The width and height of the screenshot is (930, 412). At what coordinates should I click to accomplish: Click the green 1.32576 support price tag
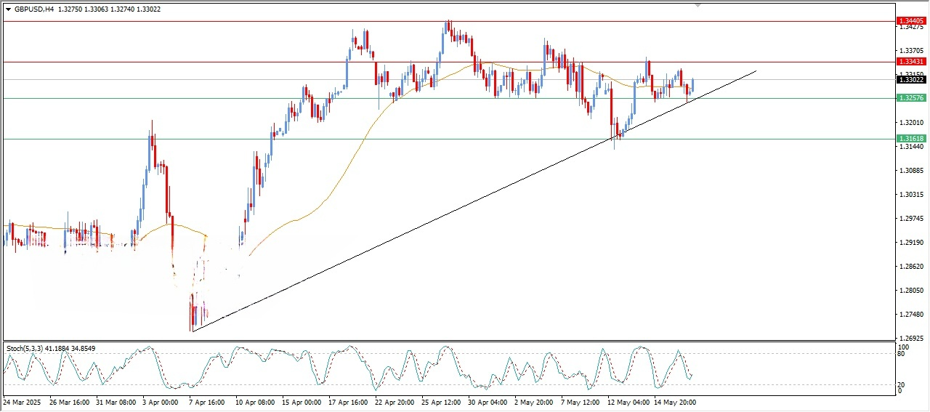coord(910,98)
